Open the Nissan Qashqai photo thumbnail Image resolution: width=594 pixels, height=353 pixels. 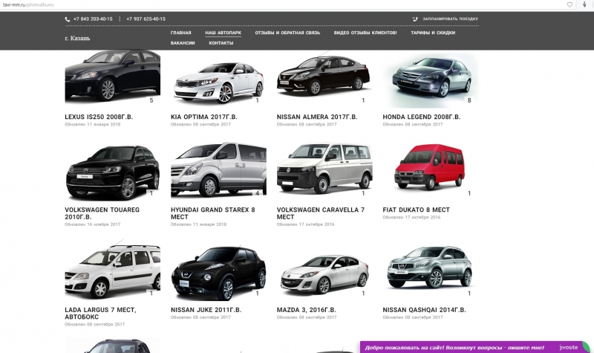(431, 270)
